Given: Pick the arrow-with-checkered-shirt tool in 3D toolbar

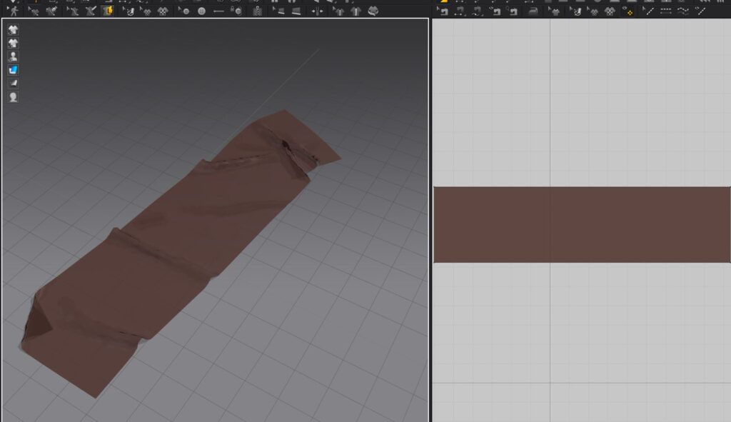Looking at the screenshot, I should [x=146, y=11].
